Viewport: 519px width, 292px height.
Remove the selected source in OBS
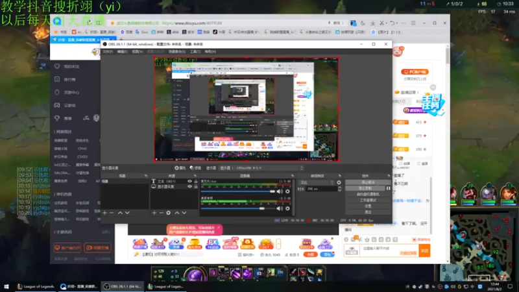(x=161, y=213)
